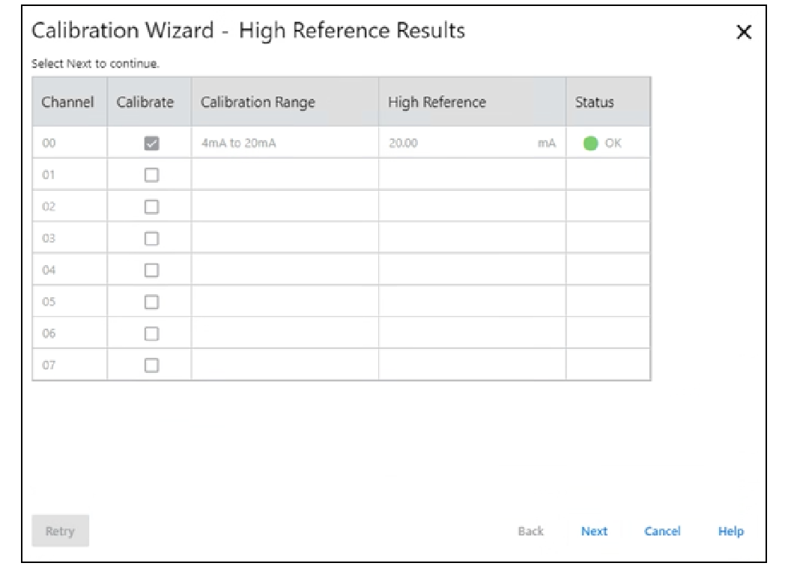This screenshot has width=791, height=572.
Task: Click the High Reference 20.00 value field
Action: tap(472, 143)
